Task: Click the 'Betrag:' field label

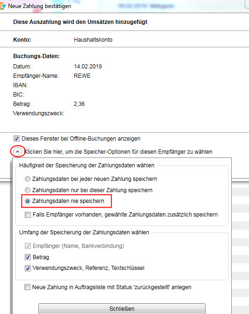Action: (x=22, y=104)
